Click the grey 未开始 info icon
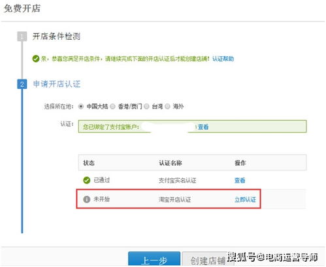Viewport: 326px width, 267px height. point(87,199)
